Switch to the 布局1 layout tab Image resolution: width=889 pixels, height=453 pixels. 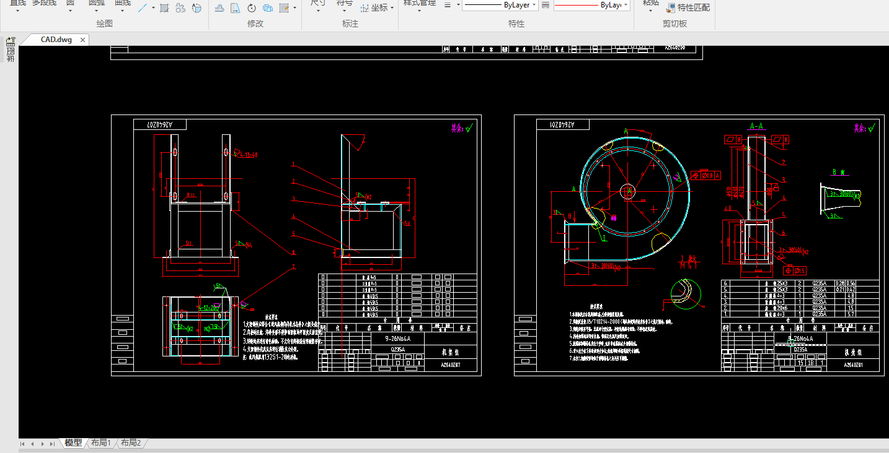[100, 443]
